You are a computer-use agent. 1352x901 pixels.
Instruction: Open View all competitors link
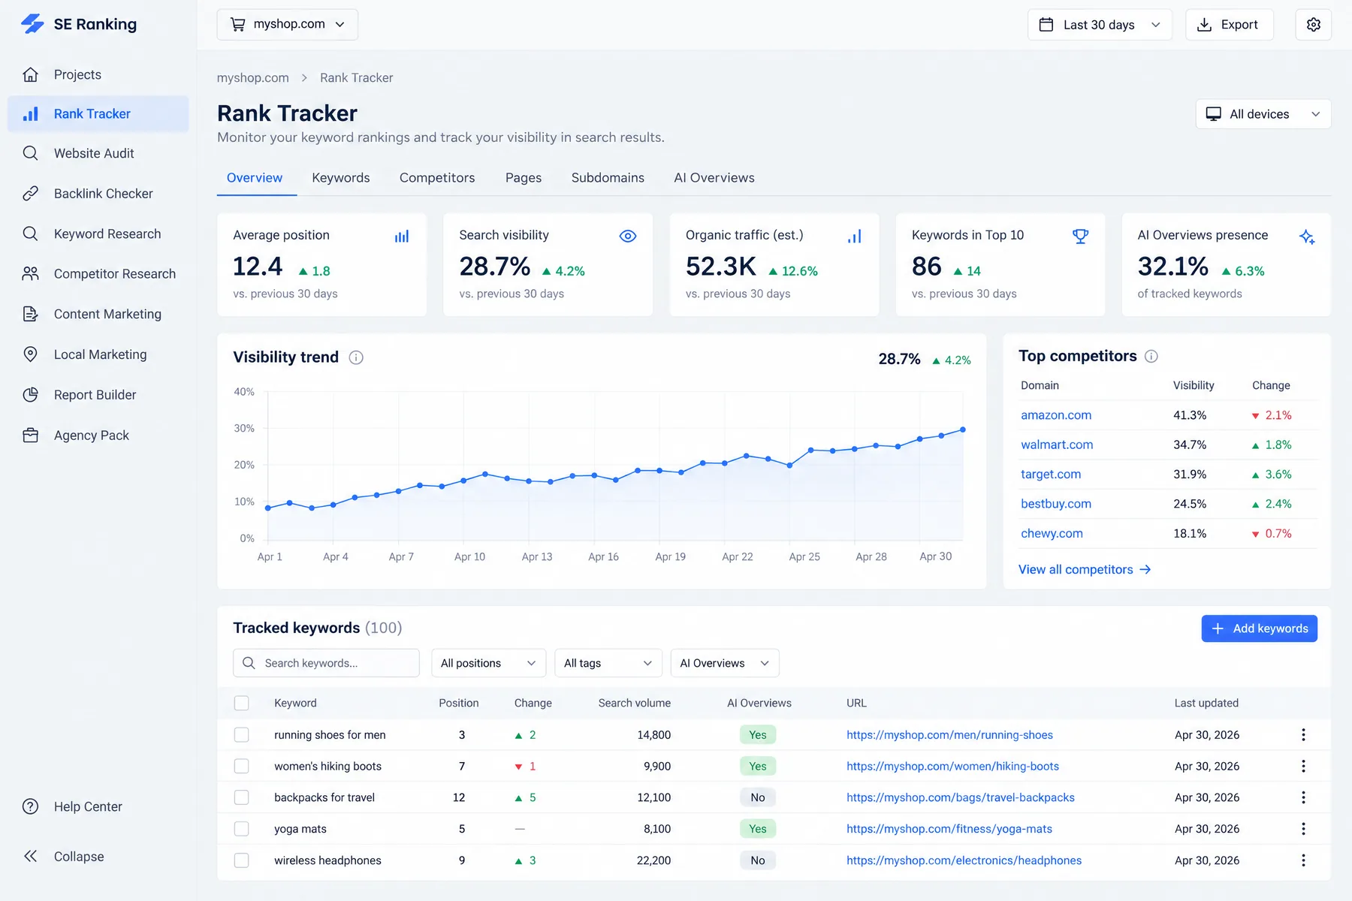tap(1085, 570)
